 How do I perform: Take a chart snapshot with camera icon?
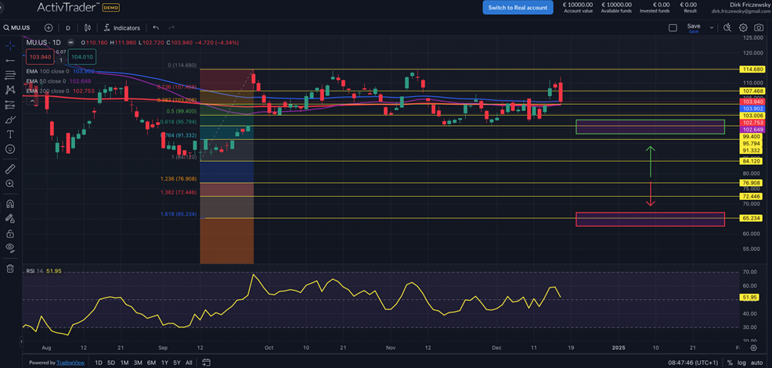[x=758, y=27]
